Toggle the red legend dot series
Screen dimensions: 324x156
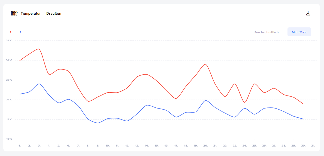[x=10, y=32]
